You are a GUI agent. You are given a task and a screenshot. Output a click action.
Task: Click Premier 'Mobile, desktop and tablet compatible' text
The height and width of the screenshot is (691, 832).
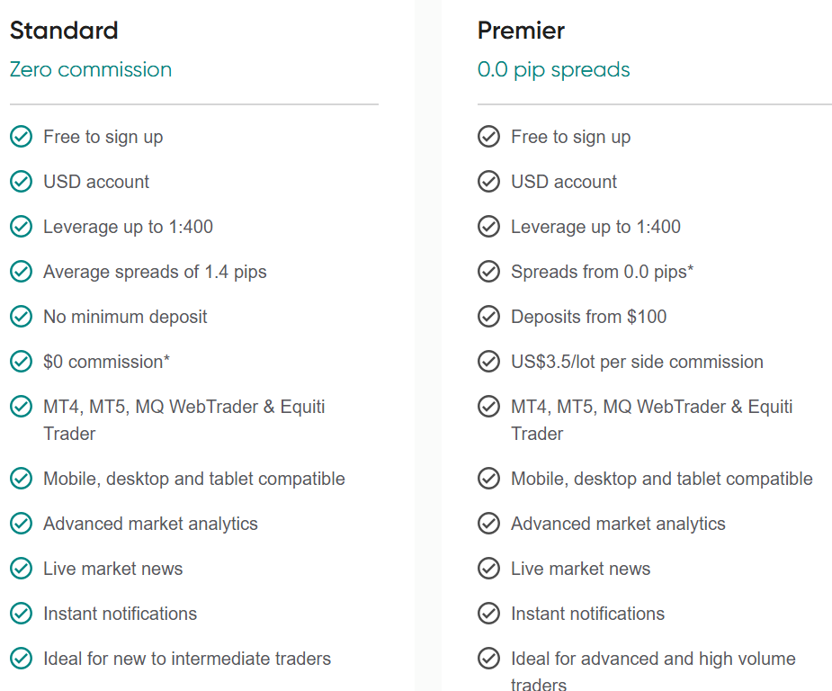coord(661,479)
